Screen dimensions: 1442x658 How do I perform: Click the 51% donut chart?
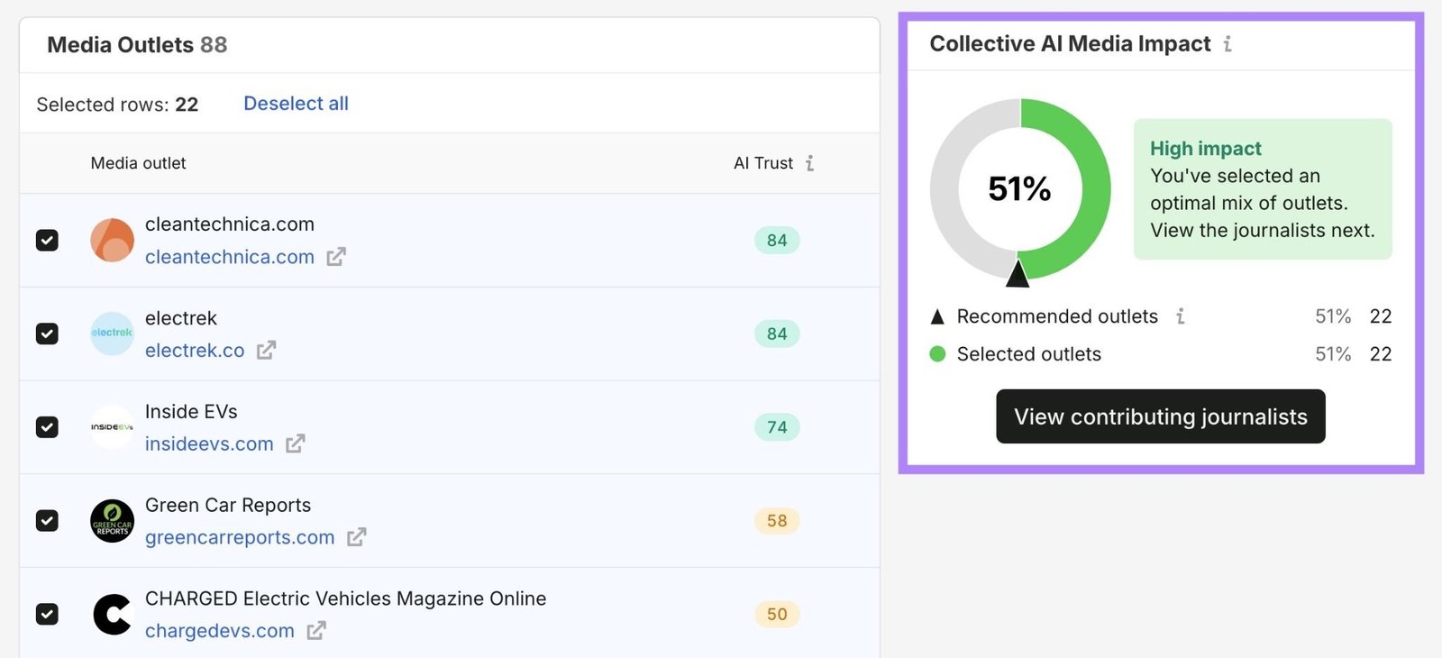click(x=1020, y=188)
